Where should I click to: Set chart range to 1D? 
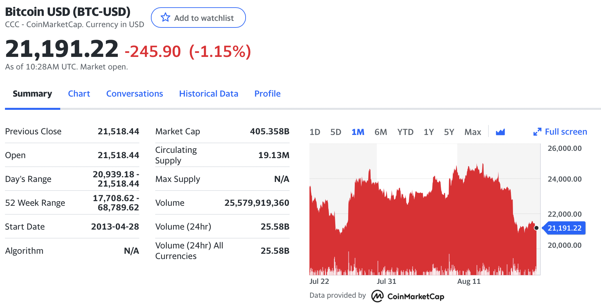(x=315, y=132)
